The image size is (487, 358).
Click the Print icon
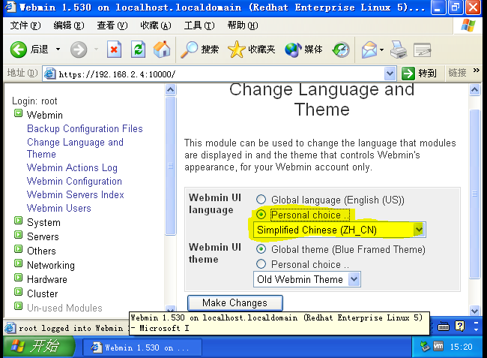tap(399, 50)
